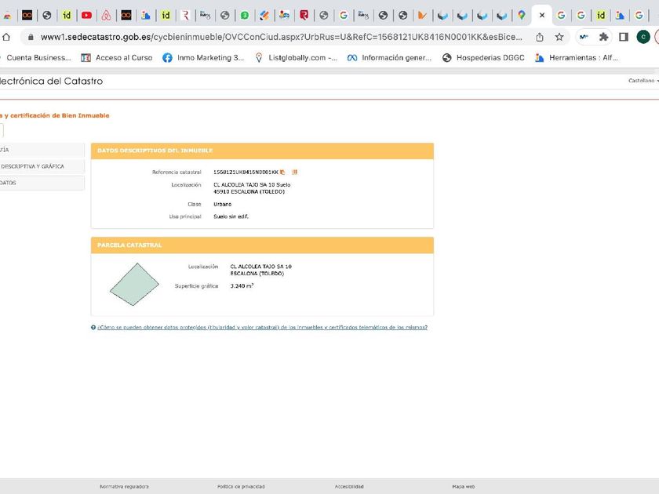Open the Castellano language dropdown
The height and width of the screenshot is (494, 659).
(643, 81)
